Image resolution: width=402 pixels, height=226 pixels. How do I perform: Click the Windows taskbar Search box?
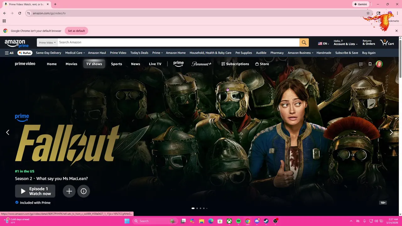pos(155,221)
